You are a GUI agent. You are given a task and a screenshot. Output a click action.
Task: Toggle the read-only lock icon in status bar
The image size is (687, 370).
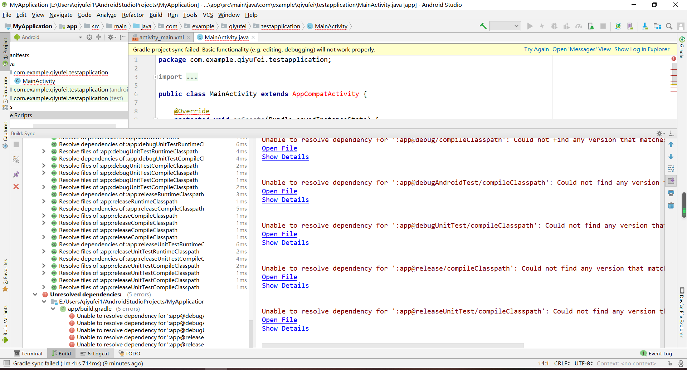670,363
